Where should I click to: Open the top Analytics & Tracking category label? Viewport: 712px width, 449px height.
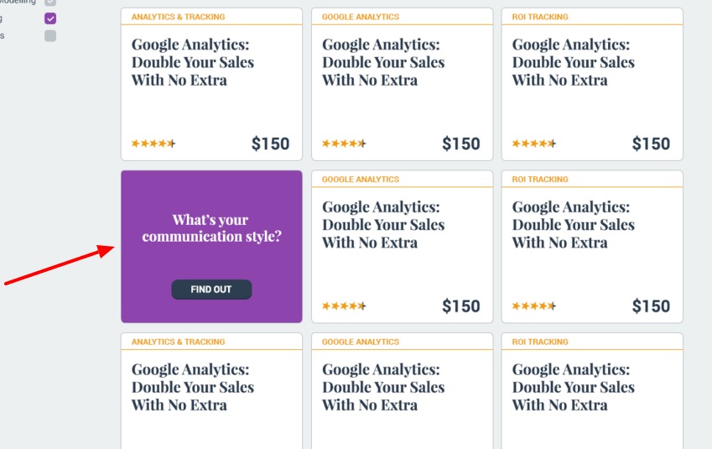(178, 17)
